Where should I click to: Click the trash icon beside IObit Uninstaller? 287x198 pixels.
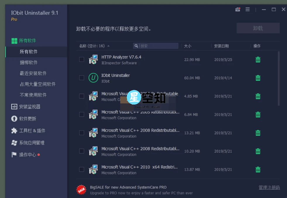tap(258, 78)
